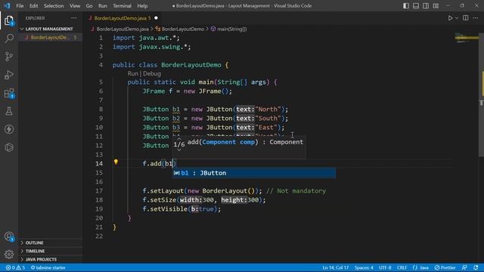
Task: Open the Extensions view
Action: coord(9,93)
